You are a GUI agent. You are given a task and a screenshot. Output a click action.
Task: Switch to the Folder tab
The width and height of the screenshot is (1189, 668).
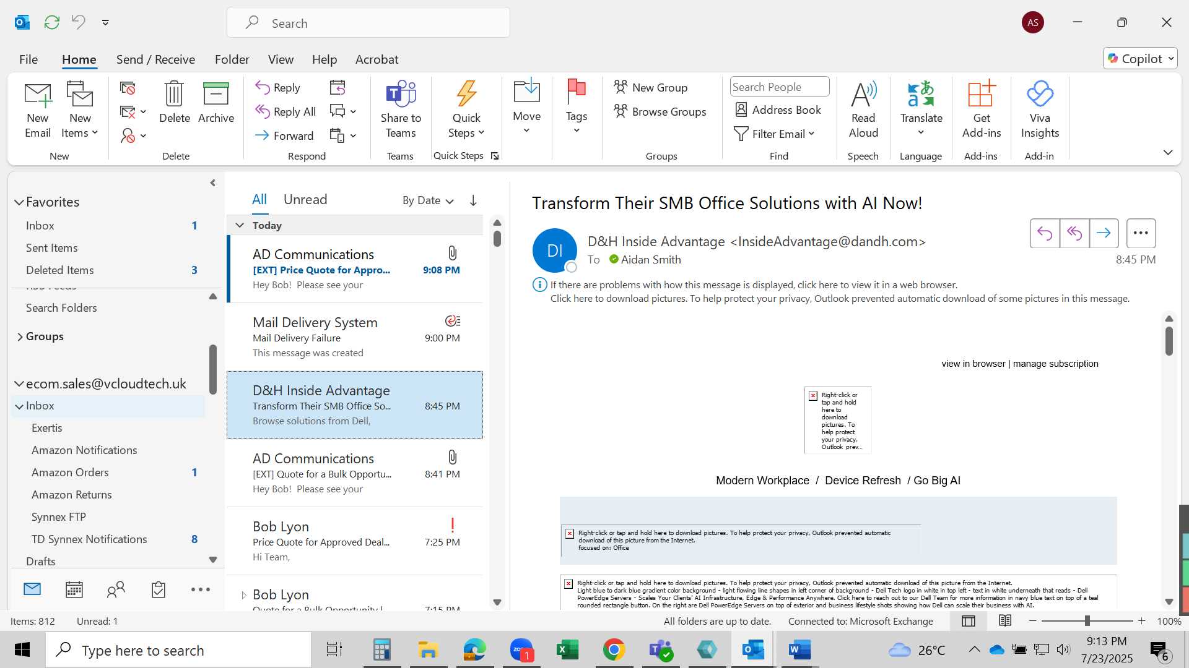click(232, 59)
